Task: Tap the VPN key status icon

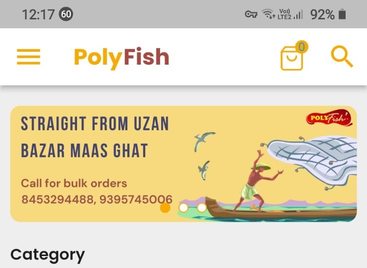Action: pos(251,14)
